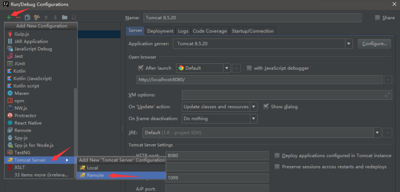This screenshot has height=192, width=400.
Task: Open the Startup/Connection tab
Action: 252,31
